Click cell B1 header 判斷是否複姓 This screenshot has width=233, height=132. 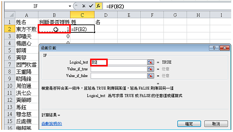coord(54,22)
